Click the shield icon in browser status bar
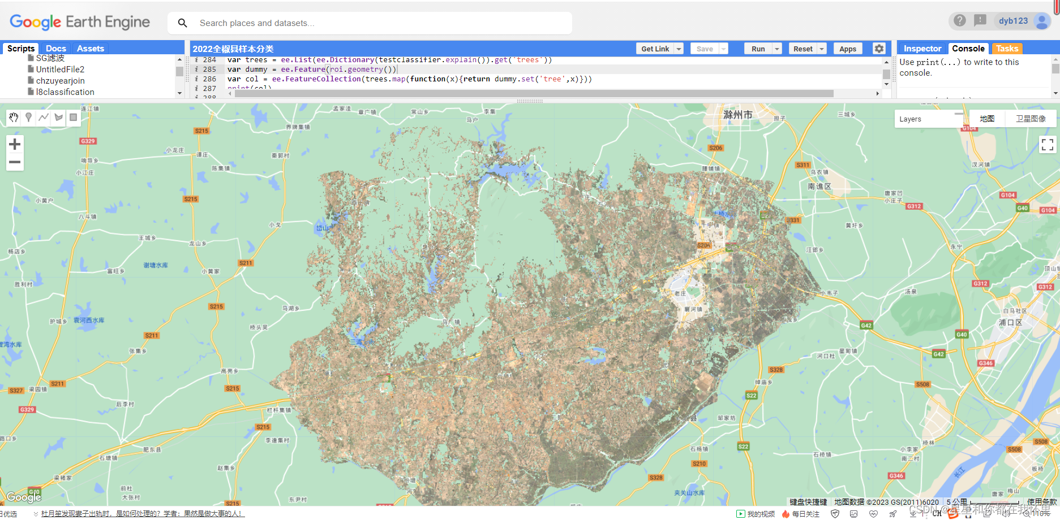This screenshot has height=520, width=1060. [x=835, y=514]
